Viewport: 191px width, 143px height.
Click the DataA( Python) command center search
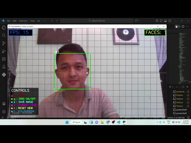(97, 21)
